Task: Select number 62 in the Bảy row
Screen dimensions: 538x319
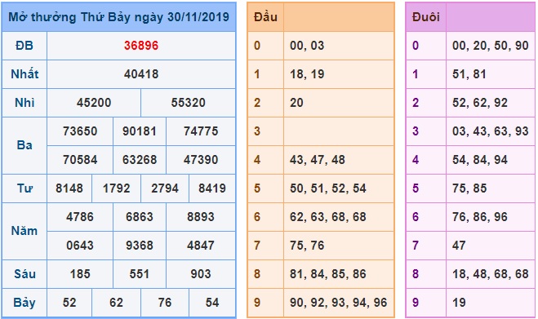Action: pyautogui.click(x=116, y=302)
